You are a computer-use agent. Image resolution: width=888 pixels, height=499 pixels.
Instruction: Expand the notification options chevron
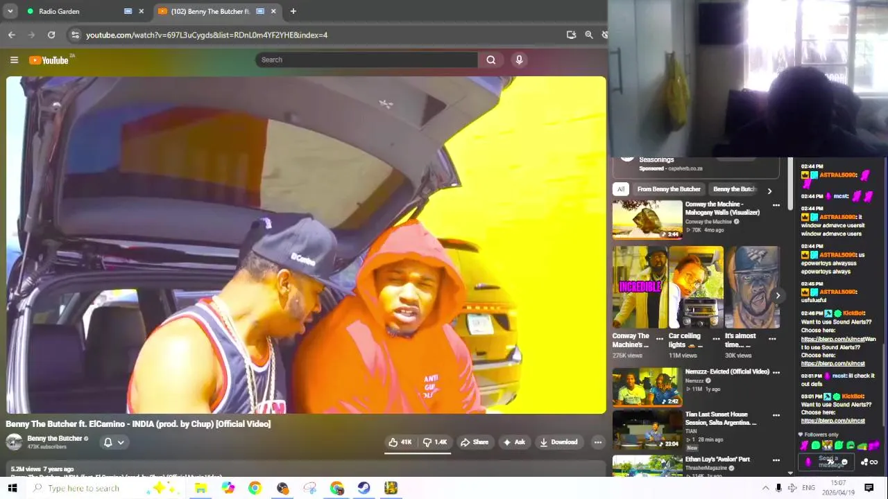tap(121, 442)
